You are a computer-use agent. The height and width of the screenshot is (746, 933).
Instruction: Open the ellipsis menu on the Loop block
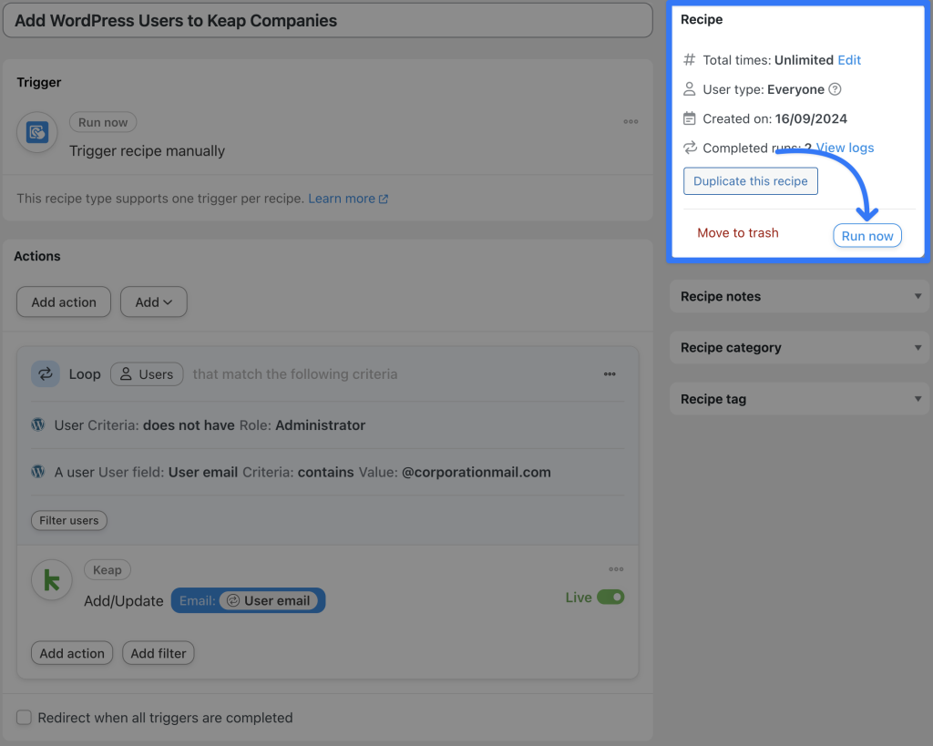point(610,373)
